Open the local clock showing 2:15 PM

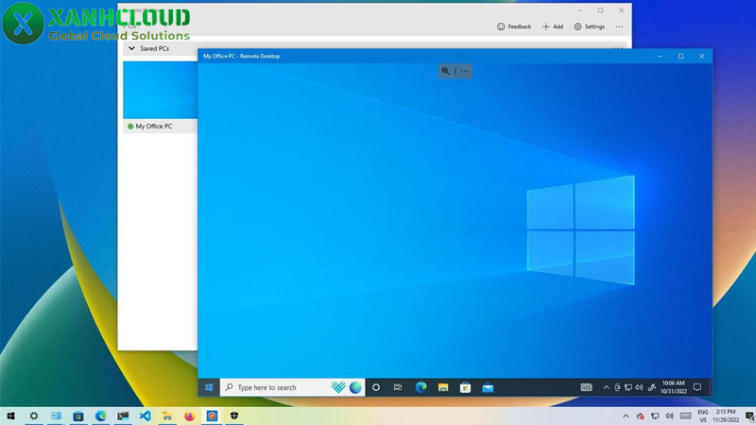(726, 416)
